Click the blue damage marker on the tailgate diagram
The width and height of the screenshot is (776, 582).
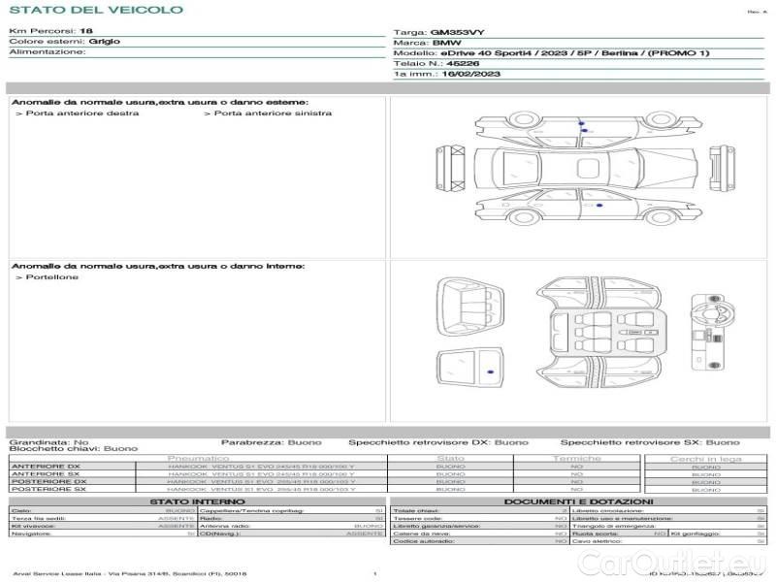pyautogui.click(x=490, y=372)
